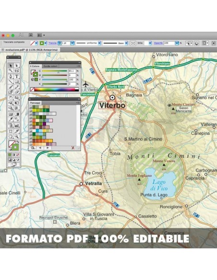
Task: Open the Opacità transparency panel link
Action: coord(158,43)
